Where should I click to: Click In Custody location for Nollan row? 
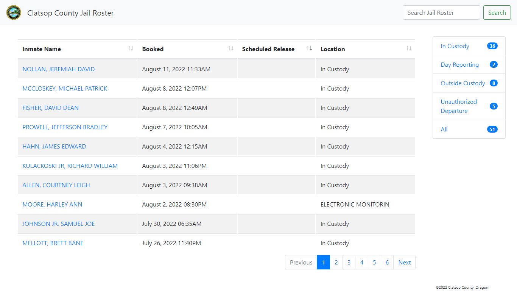click(335, 69)
